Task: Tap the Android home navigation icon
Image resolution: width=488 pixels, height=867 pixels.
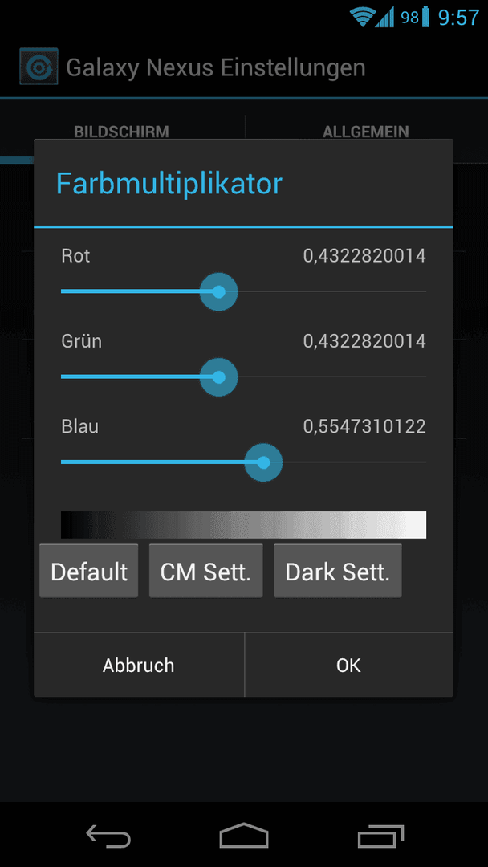Action: tap(244, 836)
